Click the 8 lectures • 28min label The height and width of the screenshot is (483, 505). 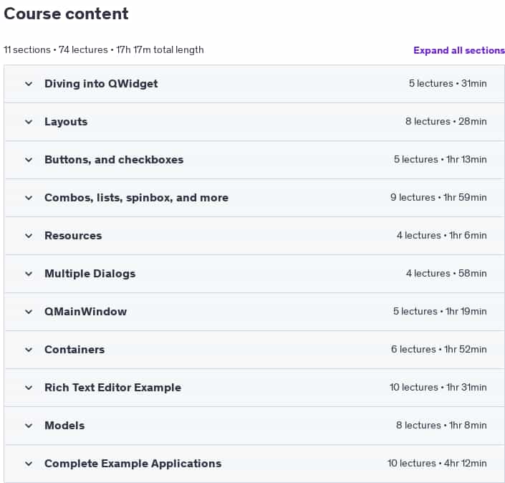446,122
